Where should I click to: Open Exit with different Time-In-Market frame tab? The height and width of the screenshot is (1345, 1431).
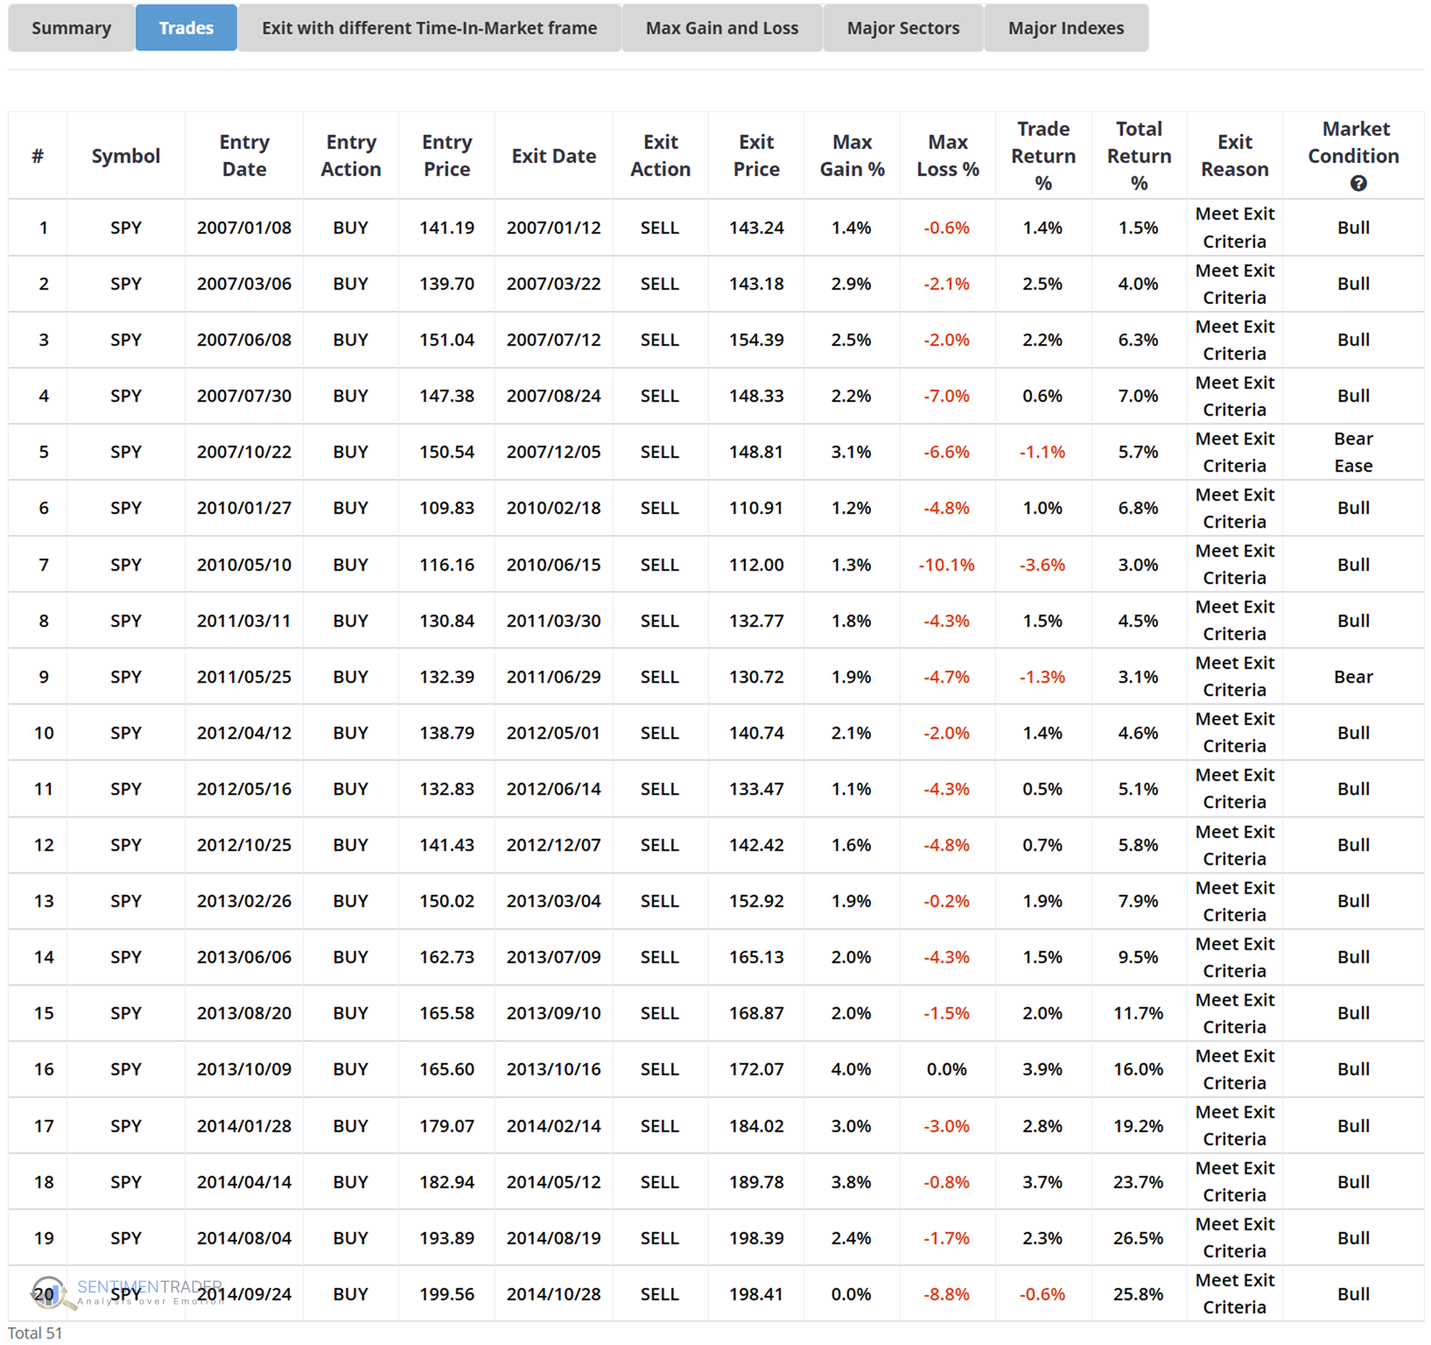(429, 28)
